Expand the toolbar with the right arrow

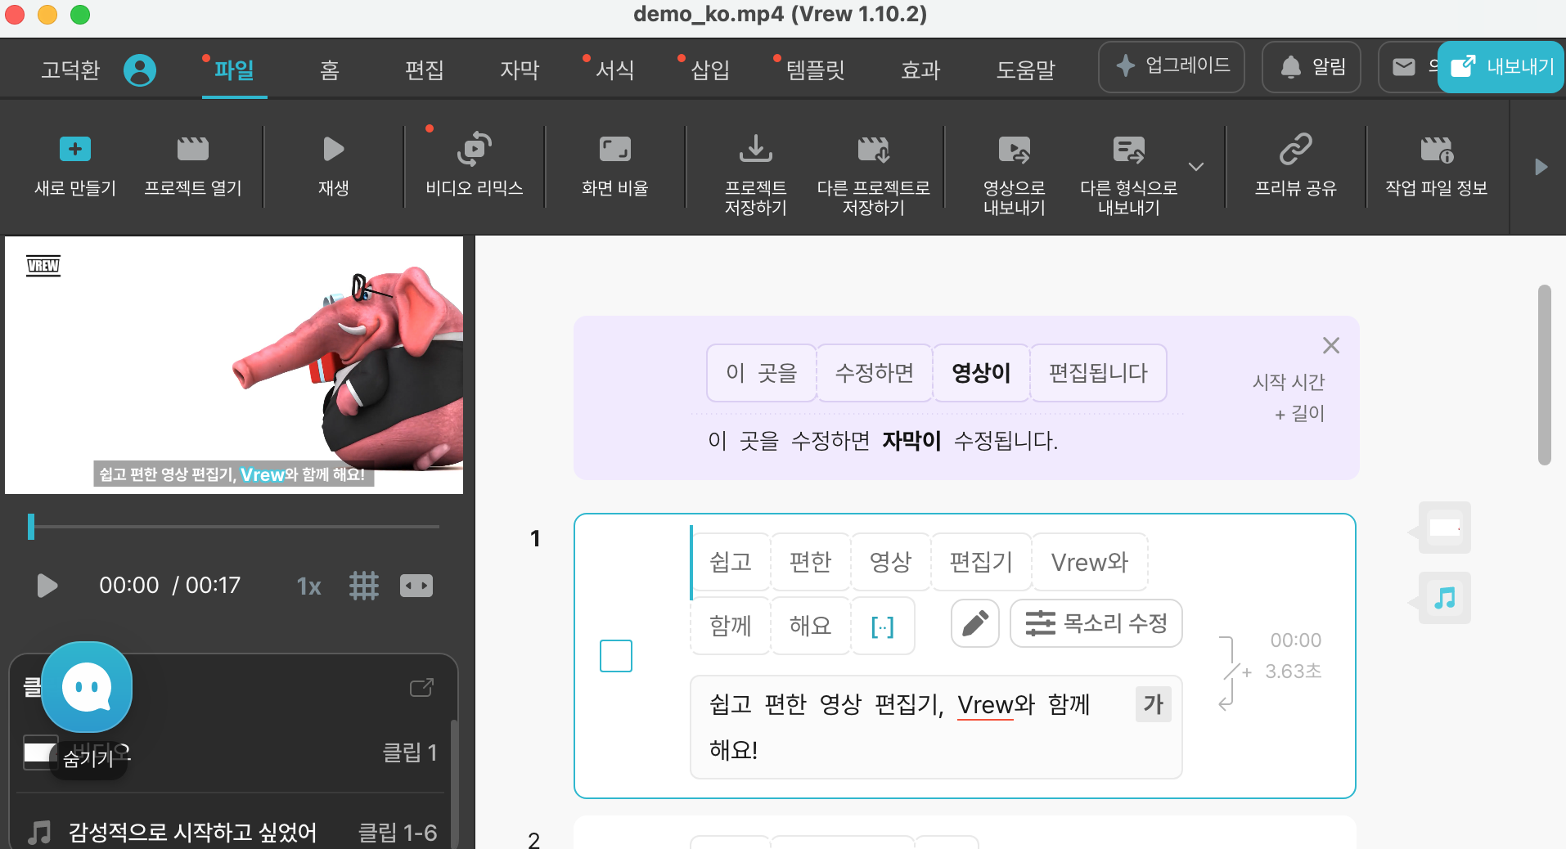coord(1541,167)
